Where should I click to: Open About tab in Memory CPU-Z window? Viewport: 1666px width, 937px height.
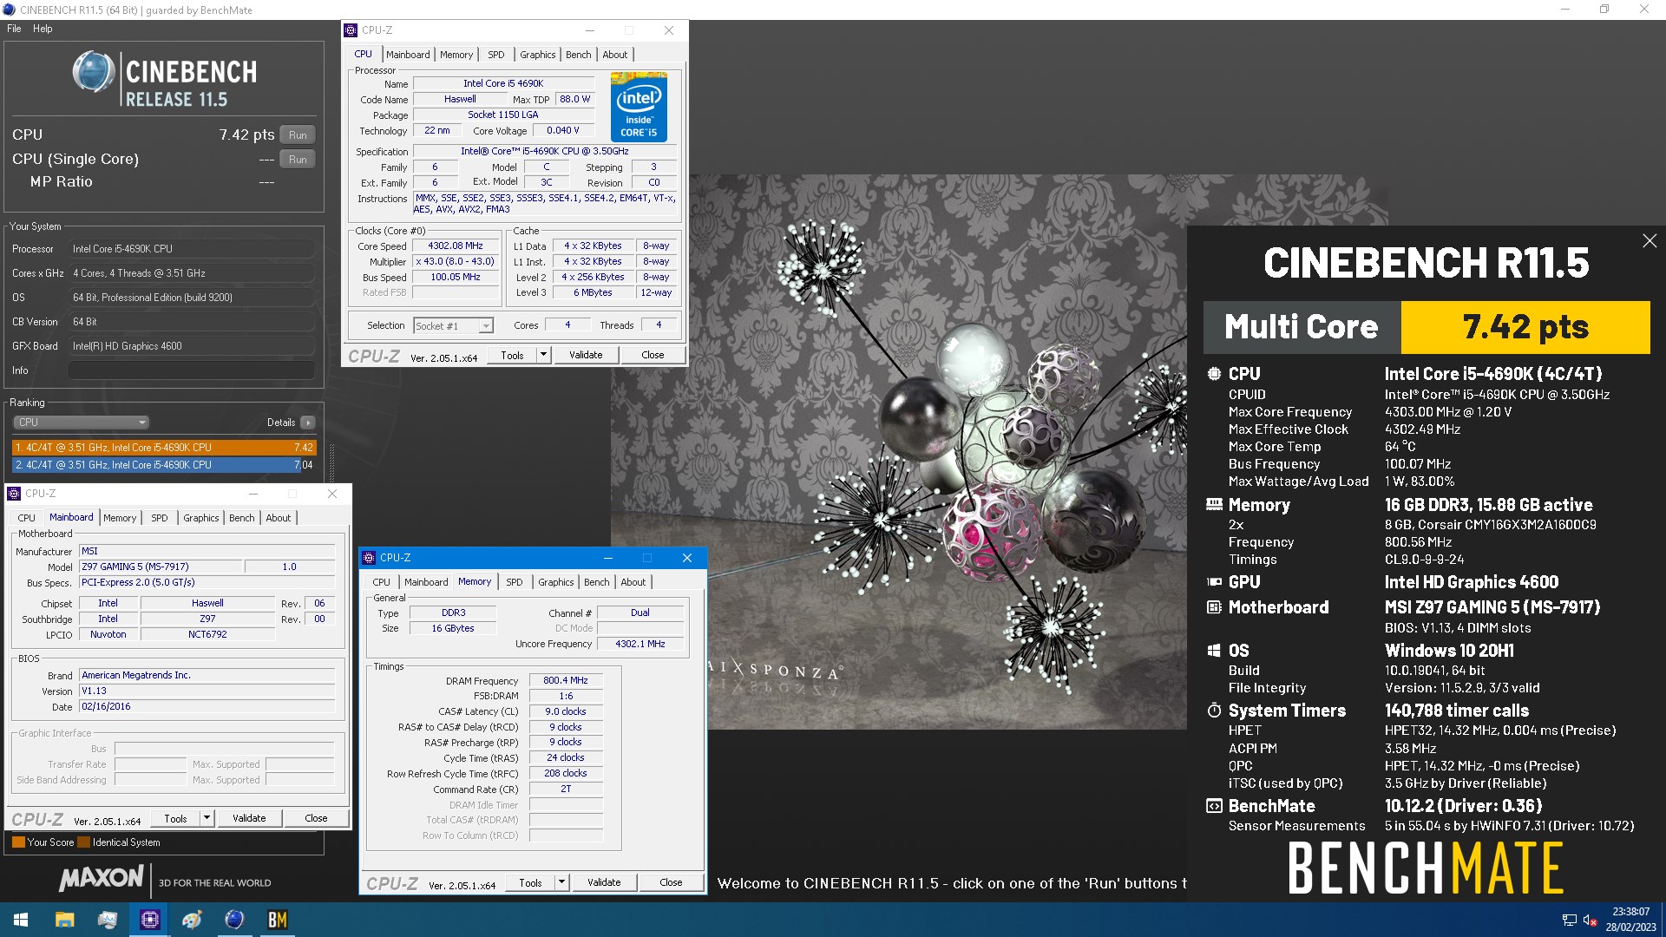(x=633, y=582)
